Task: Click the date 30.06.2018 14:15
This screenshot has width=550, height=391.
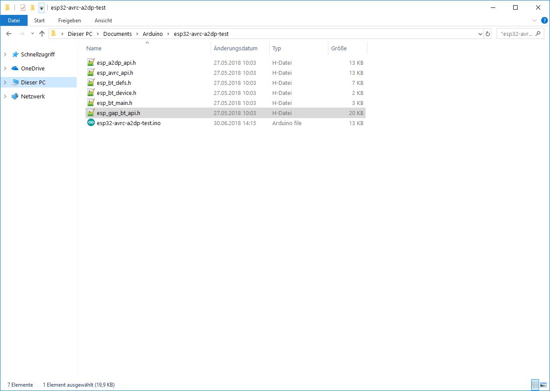Action: coord(235,123)
